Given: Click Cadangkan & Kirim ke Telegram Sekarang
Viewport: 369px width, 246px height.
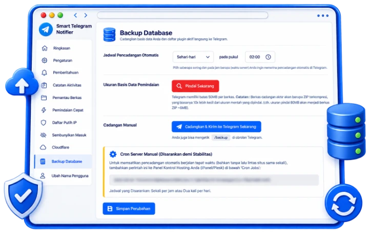Looking at the screenshot, I should coord(216,127).
